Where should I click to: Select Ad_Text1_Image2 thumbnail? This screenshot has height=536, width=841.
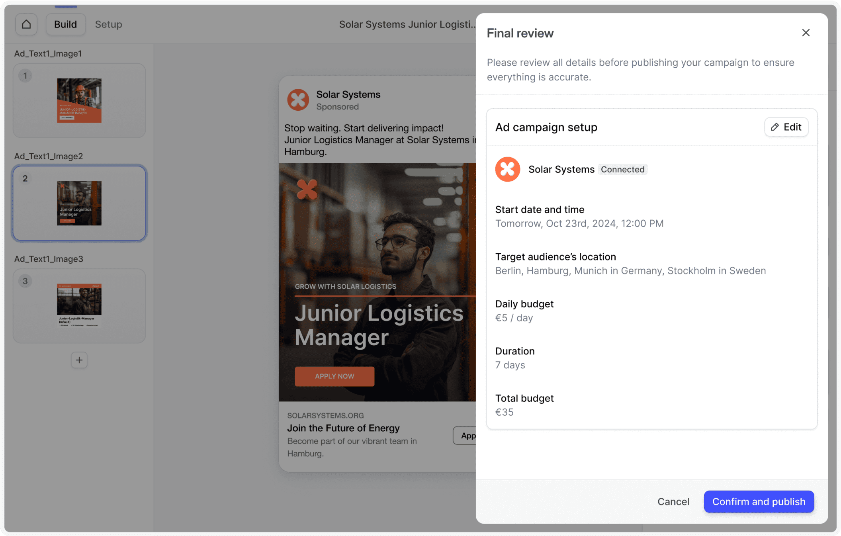pyautogui.click(x=79, y=203)
